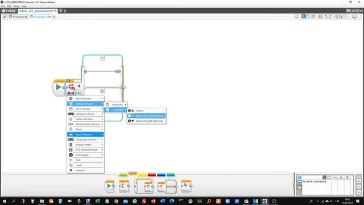Screen dimensions: 364x205
Task: Pick the Switch block from palette
Action: point(167,186)
